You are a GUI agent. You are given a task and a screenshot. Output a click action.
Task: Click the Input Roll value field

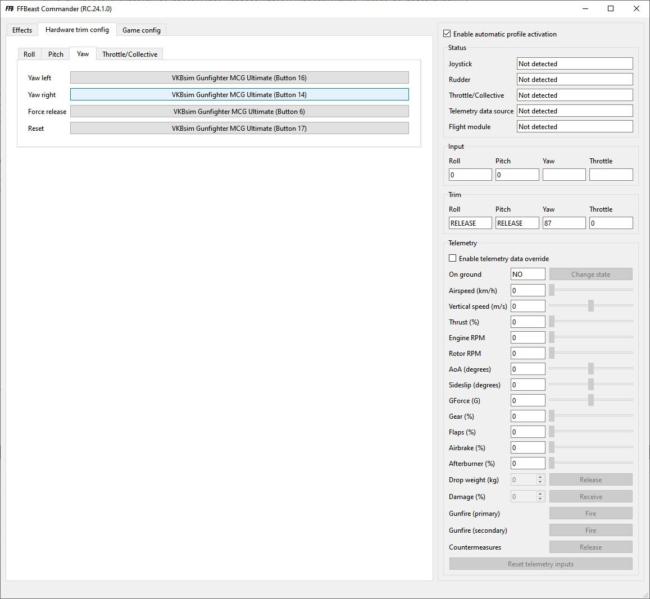[470, 175]
